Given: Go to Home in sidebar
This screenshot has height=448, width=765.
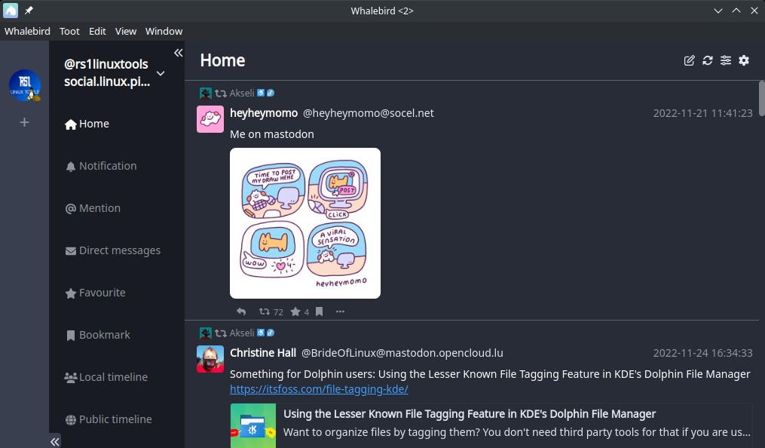Looking at the screenshot, I should pos(87,124).
